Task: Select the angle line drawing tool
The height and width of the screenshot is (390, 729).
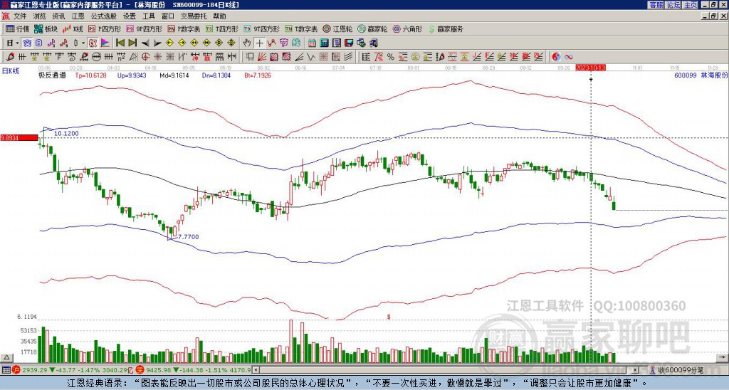Action: 299,57
